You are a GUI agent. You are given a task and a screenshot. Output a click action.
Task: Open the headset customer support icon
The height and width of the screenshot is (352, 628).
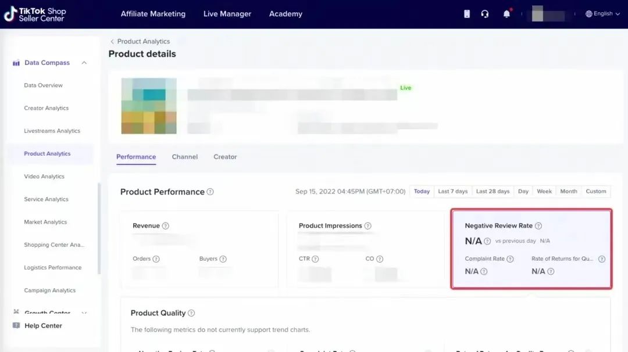click(485, 14)
